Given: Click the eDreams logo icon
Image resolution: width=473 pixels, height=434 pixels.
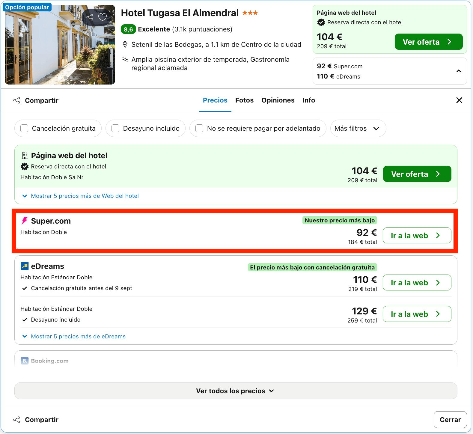Looking at the screenshot, I should coord(25,266).
